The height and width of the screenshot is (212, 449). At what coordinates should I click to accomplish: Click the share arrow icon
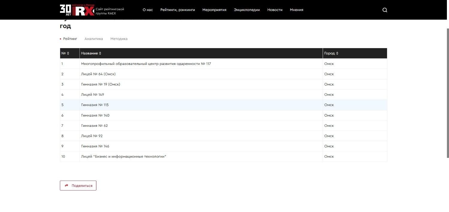(66, 186)
